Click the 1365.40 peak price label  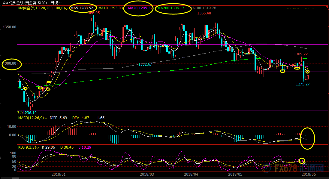coord(204,13)
